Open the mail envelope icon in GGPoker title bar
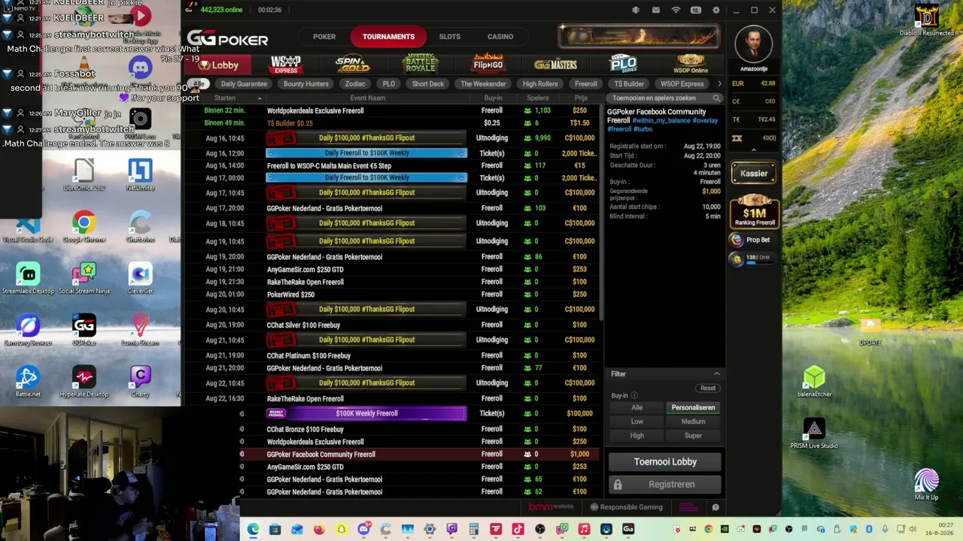The height and width of the screenshot is (541, 963). (656, 11)
